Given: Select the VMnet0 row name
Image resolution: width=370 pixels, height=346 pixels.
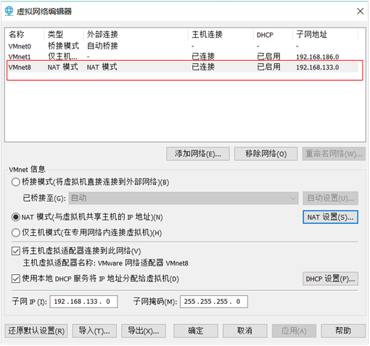Looking at the screenshot, I should 20,46.
